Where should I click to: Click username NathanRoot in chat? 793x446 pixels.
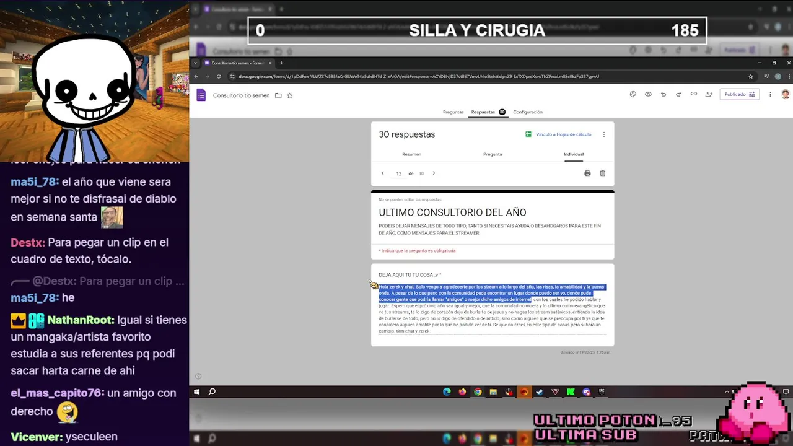pyautogui.click(x=81, y=320)
